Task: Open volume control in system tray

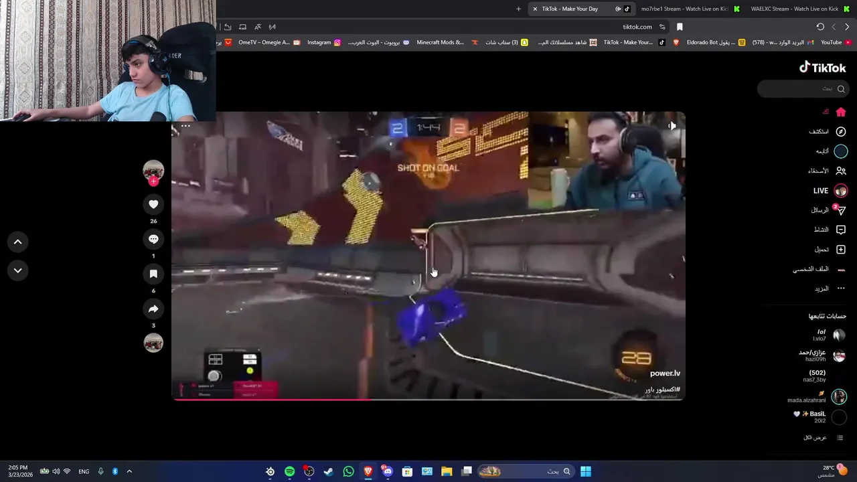Action: point(56,471)
